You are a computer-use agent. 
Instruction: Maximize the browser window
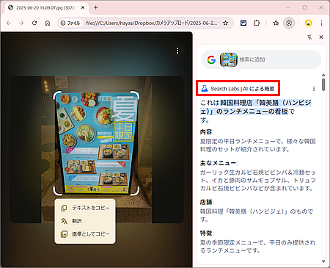(304, 7)
